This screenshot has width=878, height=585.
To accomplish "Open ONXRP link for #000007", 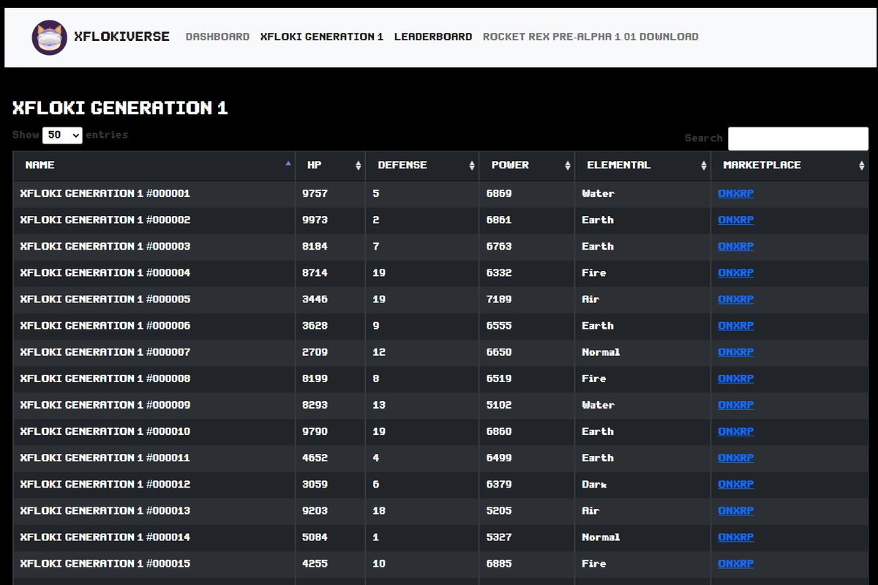I will 735,352.
